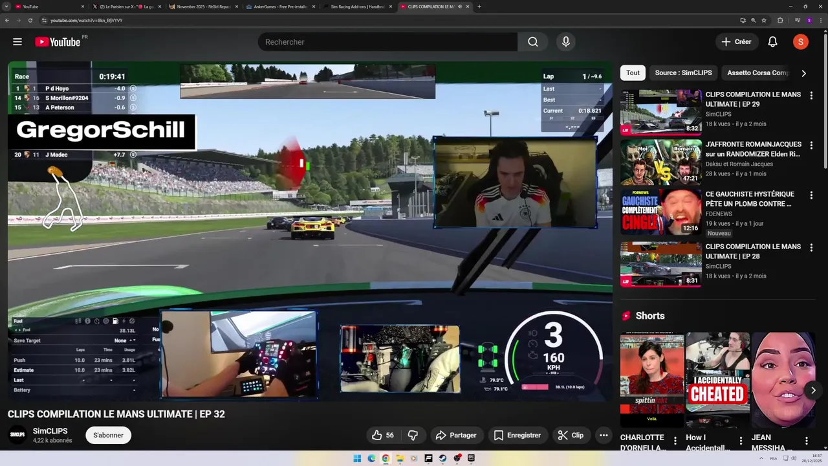Open options for Jean Messiha Short
This screenshot has width=828, height=466.
pyautogui.click(x=807, y=441)
